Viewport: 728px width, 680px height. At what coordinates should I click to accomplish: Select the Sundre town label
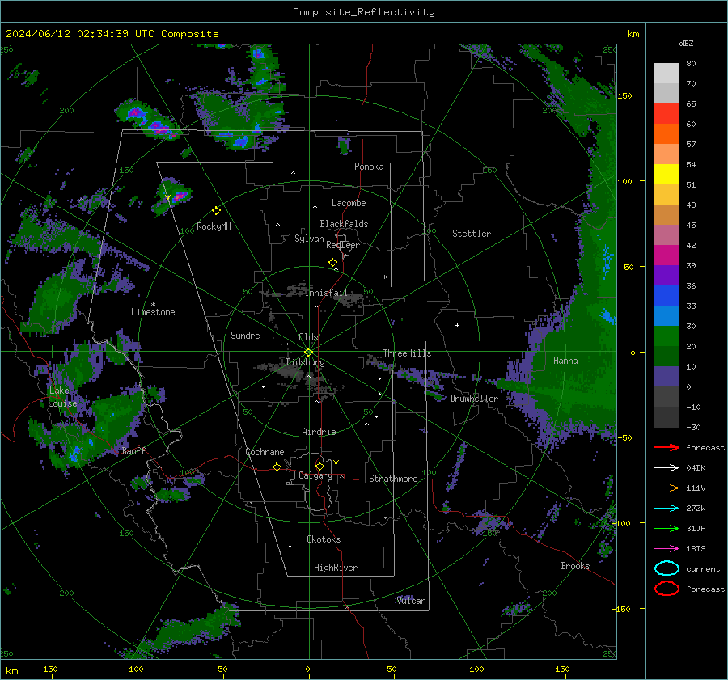coord(245,336)
